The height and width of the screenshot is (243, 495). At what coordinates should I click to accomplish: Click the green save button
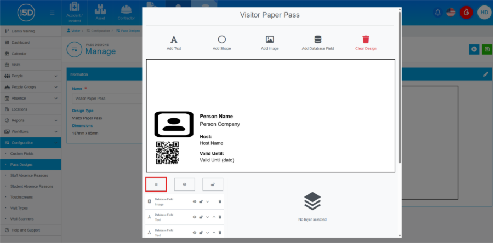[x=487, y=49]
